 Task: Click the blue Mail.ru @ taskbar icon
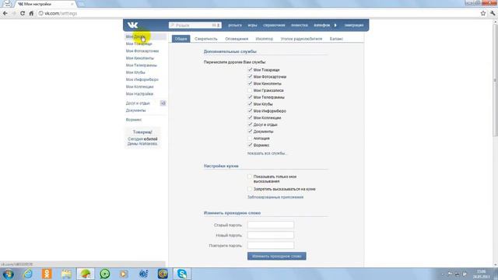click(x=163, y=274)
